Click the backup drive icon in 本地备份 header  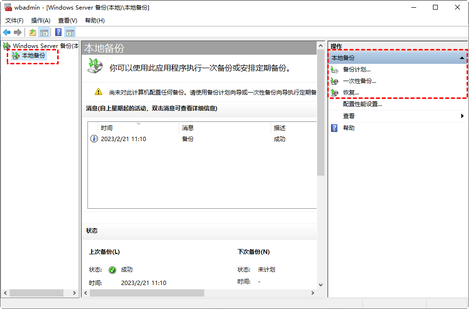(95, 66)
